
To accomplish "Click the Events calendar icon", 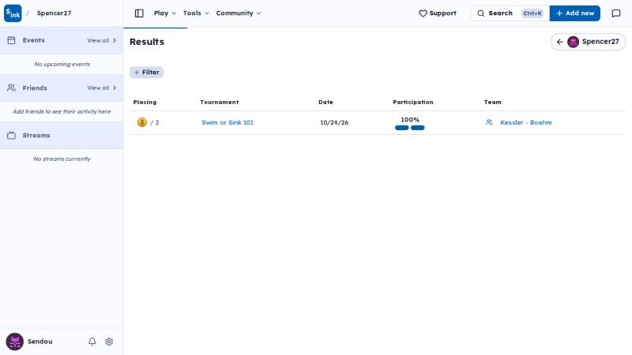I will pyautogui.click(x=11, y=40).
